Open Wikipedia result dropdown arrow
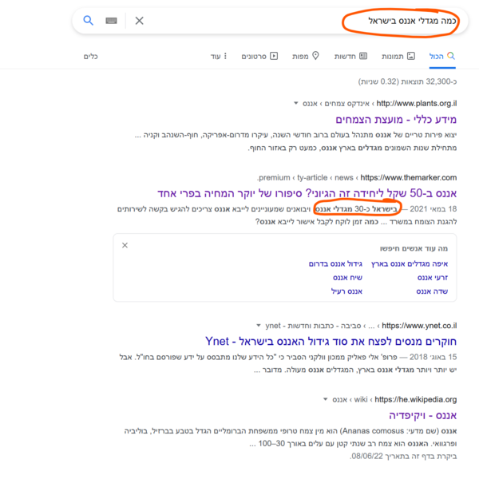 pyautogui.click(x=326, y=399)
